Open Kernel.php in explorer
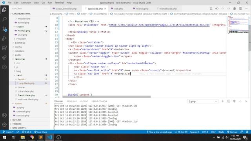Viewport: 251px width, 141px height. click(24, 23)
